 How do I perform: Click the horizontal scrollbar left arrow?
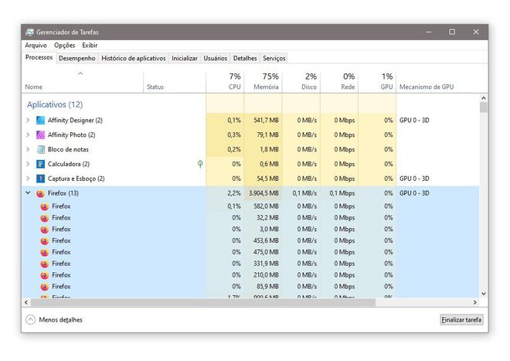click(x=26, y=302)
